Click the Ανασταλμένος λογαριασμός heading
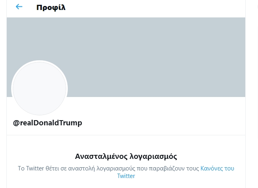The height and width of the screenshot is (188, 258). [126, 156]
